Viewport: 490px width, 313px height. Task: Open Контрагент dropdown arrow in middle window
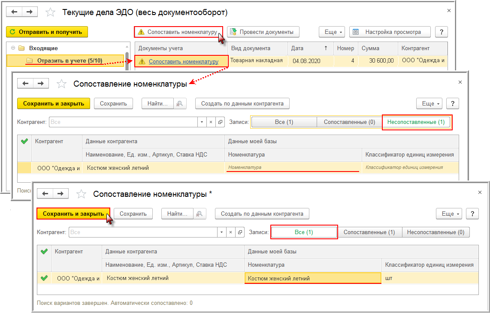202,122
